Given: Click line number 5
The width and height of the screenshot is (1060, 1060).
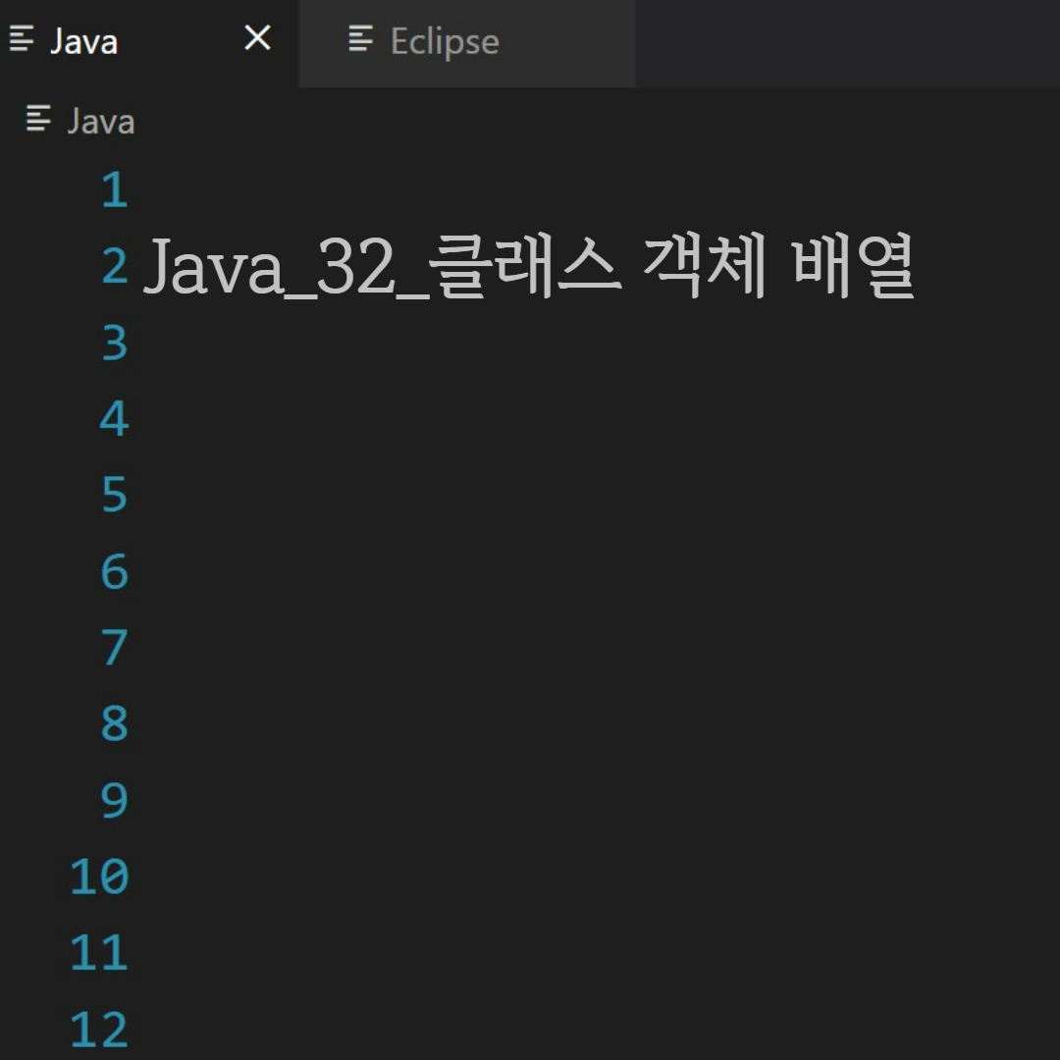Looking at the screenshot, I should (x=115, y=495).
